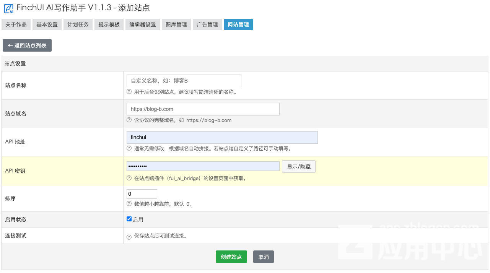This screenshot has height=273, width=490.
Task: Toggle password visibility with 显示/隐藏
Action: coord(298,167)
